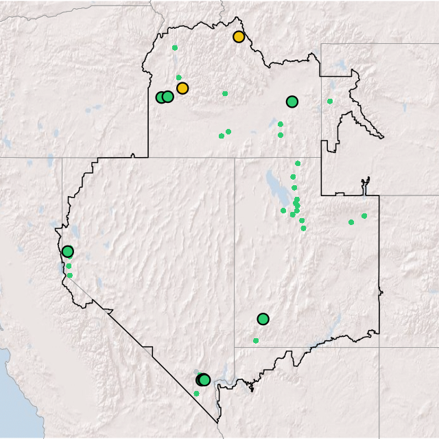Select the southernmost dot below the western large marker
This screenshot has height=439, width=439.
70,276
